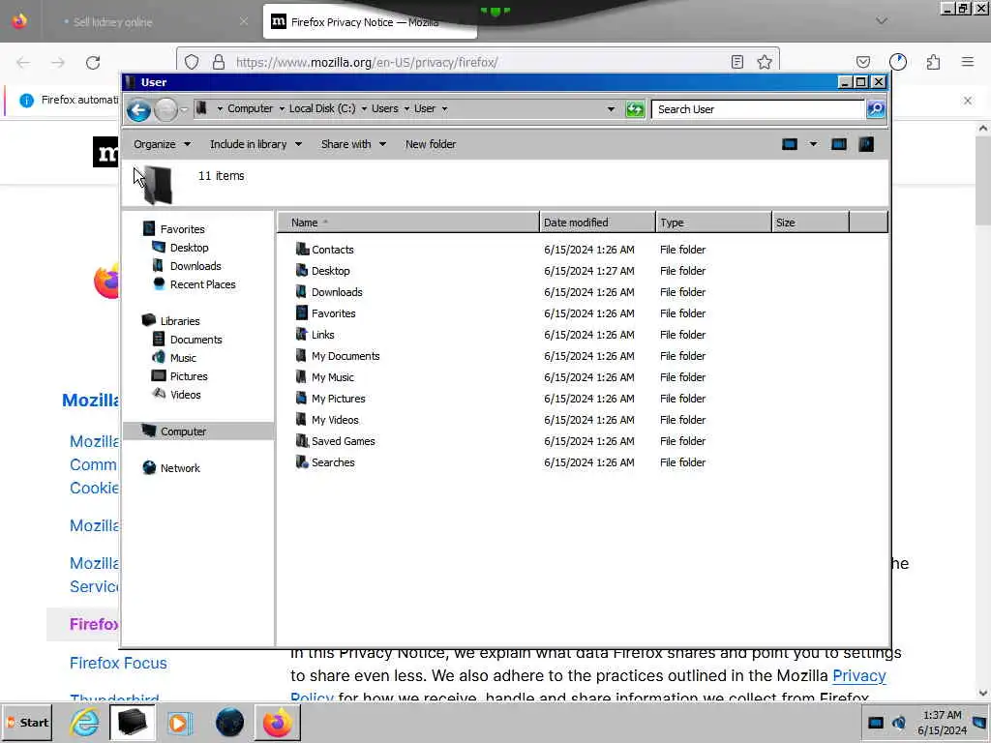Screen dimensions: 991x743
Task: Expand Local Disk (C:) breadcrumb arrow
Action: [x=364, y=108]
